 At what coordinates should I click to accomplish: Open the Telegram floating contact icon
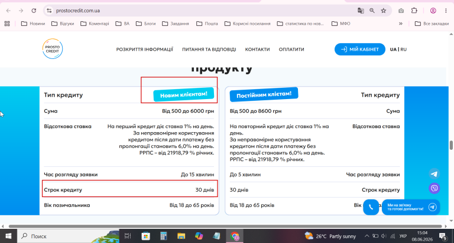434,173
